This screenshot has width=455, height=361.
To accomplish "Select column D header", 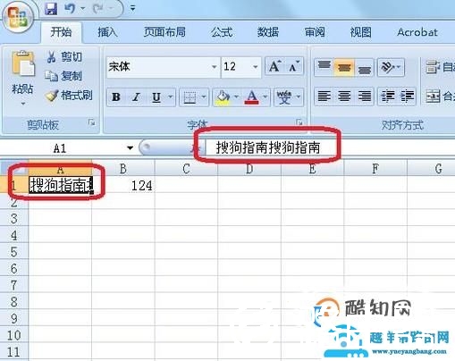I will [x=249, y=169].
